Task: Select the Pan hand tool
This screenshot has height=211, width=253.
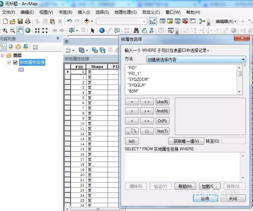Action: (20, 30)
